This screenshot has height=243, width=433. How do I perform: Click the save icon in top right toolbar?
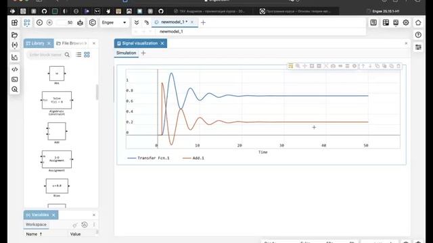(x=373, y=22)
